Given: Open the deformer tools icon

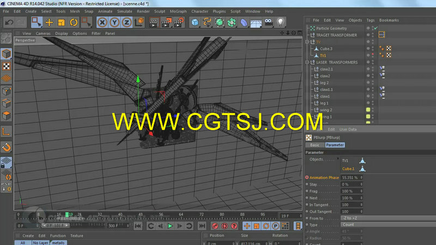Looking at the screenshot, I should click(244, 22).
